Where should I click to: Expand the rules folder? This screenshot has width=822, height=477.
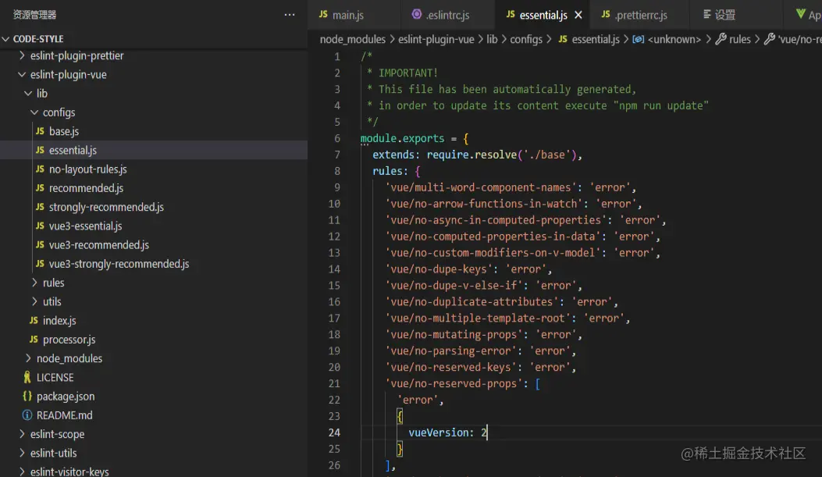[x=34, y=283]
